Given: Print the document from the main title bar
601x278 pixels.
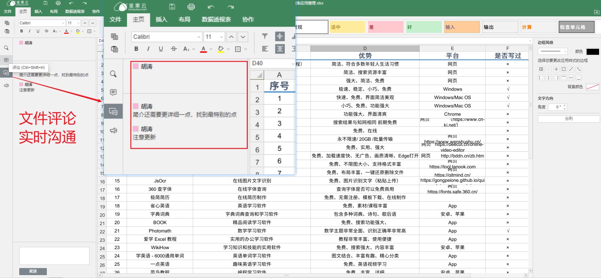Looking at the screenshot, I should pyautogui.click(x=58, y=3).
